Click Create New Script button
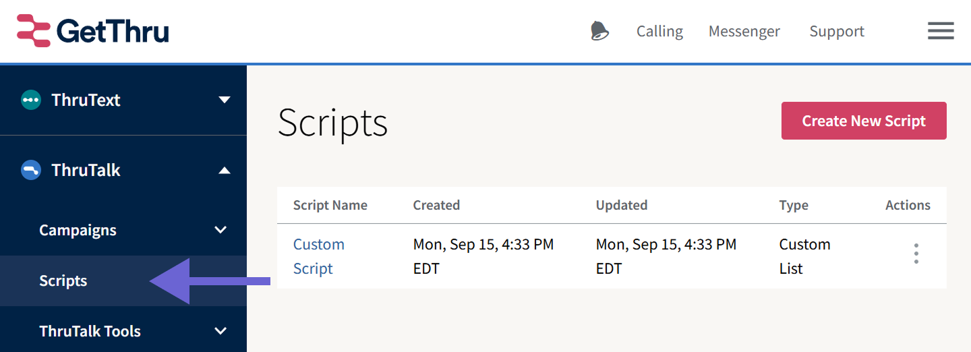 tap(864, 121)
